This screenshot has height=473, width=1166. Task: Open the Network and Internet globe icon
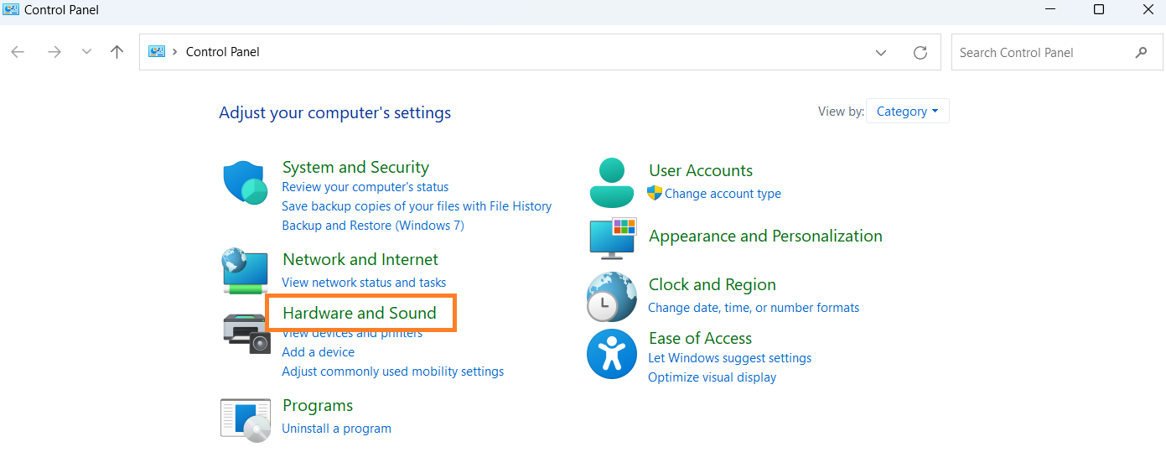245,270
